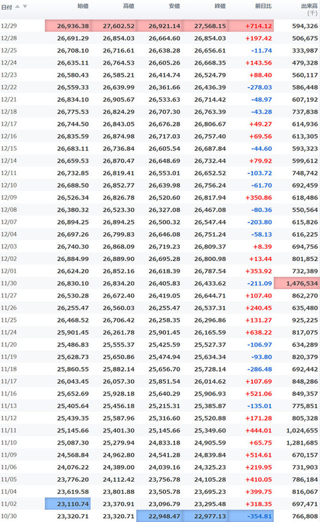Click highlighted low value 22,948.47
Viewport: 320px width, 522px height.
click(x=164, y=516)
